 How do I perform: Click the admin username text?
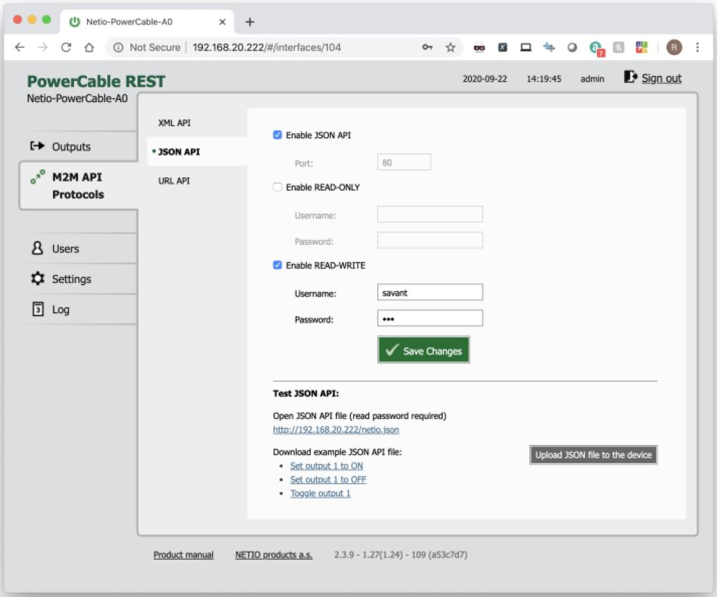point(592,79)
